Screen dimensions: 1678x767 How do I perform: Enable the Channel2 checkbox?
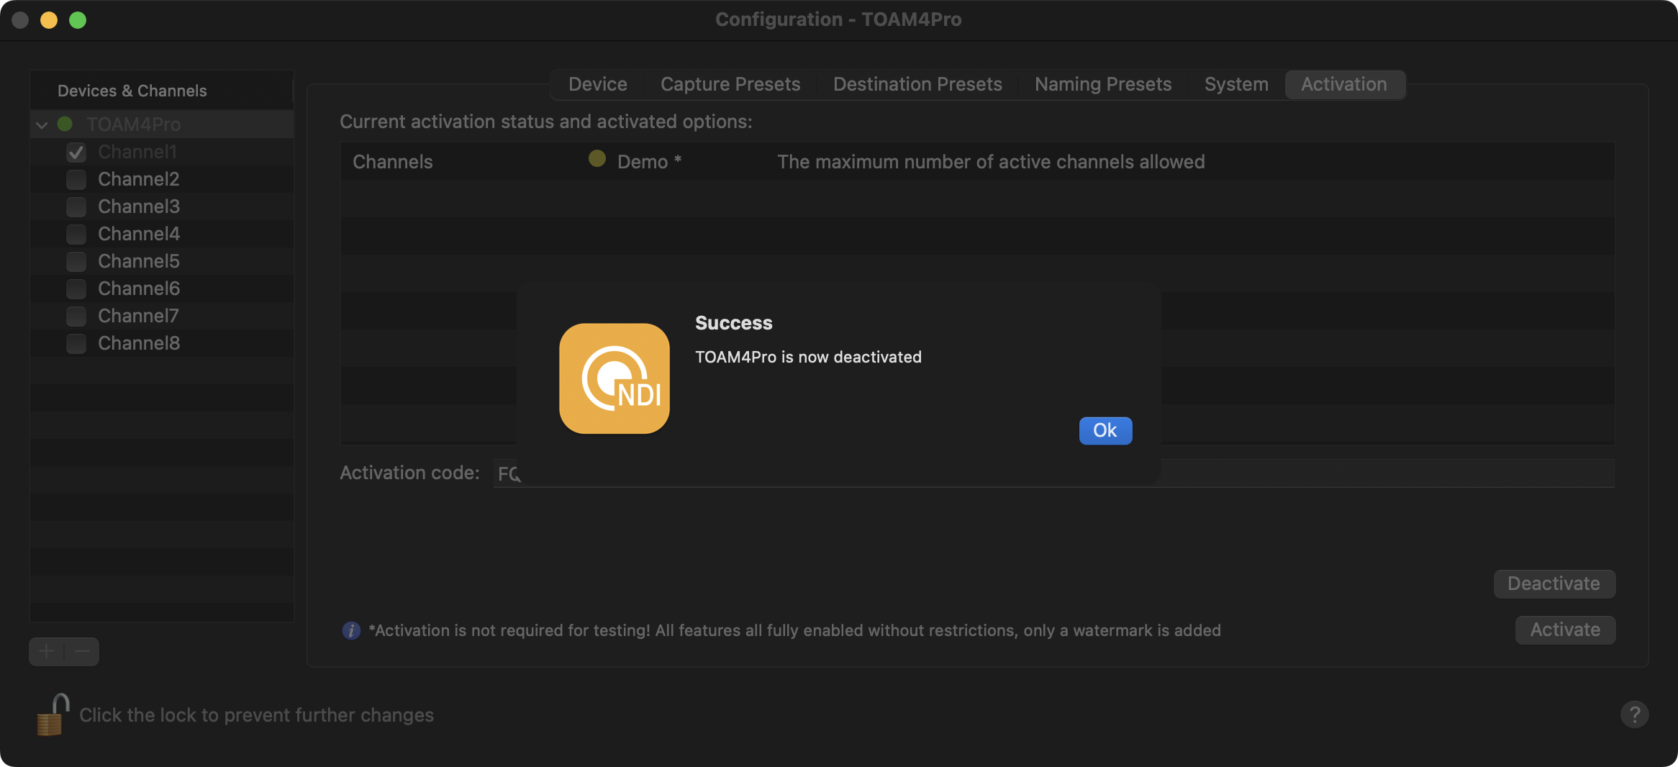76,180
